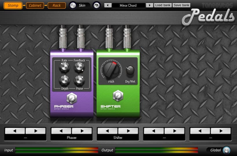Image resolution: width=237 pixels, height=156 pixels.
Task: Click the Shifter Pitch selector knob
Action: click(111, 70)
